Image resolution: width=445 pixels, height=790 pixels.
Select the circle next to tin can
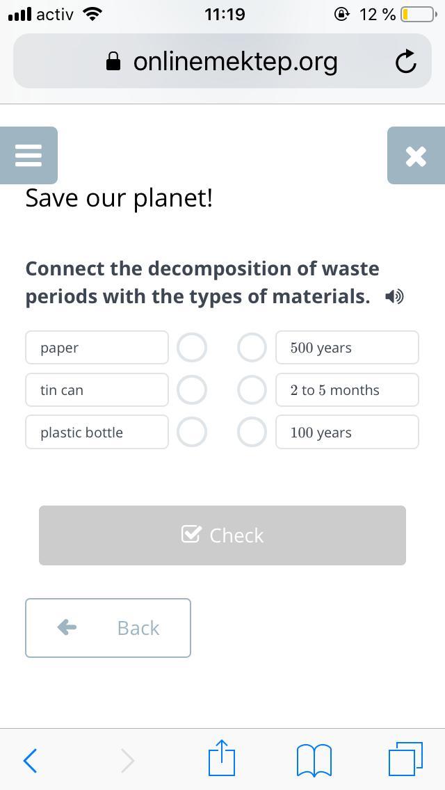pos(192,390)
